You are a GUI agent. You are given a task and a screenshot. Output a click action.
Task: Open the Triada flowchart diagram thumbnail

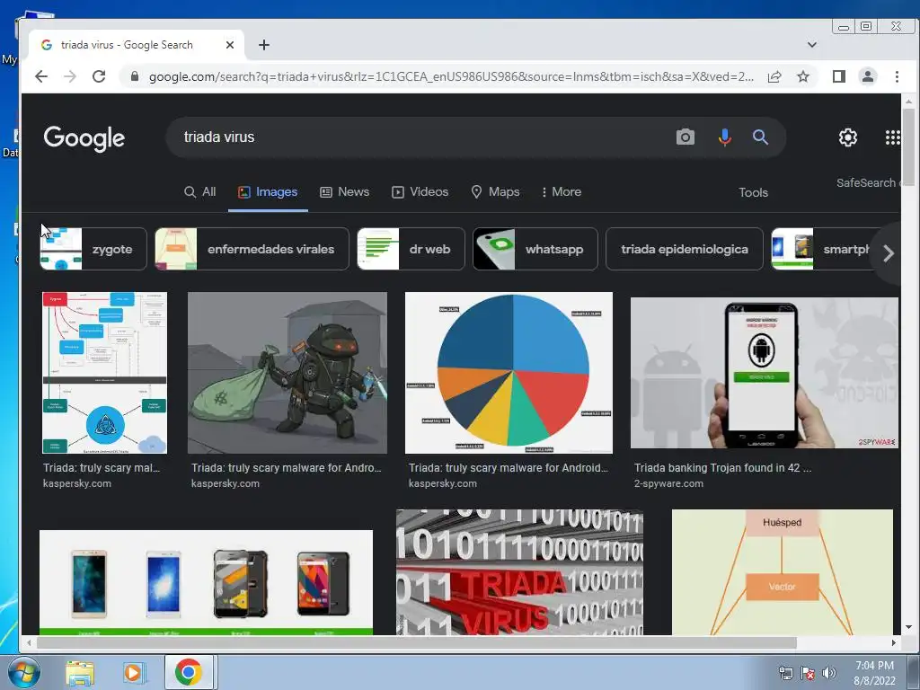[104, 373]
